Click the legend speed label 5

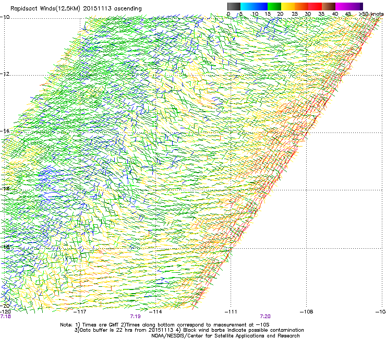(241, 14)
